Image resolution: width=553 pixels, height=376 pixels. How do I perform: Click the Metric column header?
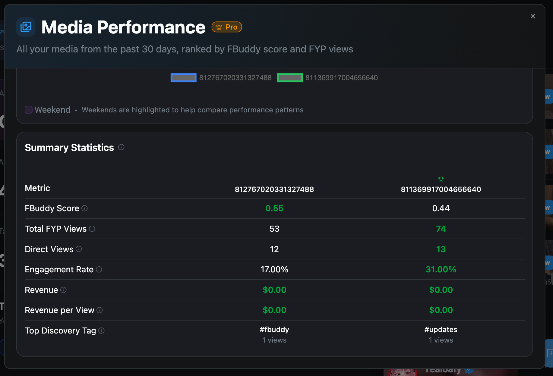pos(37,188)
